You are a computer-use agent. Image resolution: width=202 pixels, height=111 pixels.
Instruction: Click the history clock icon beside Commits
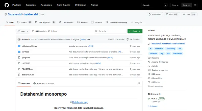(x=128, y=39)
